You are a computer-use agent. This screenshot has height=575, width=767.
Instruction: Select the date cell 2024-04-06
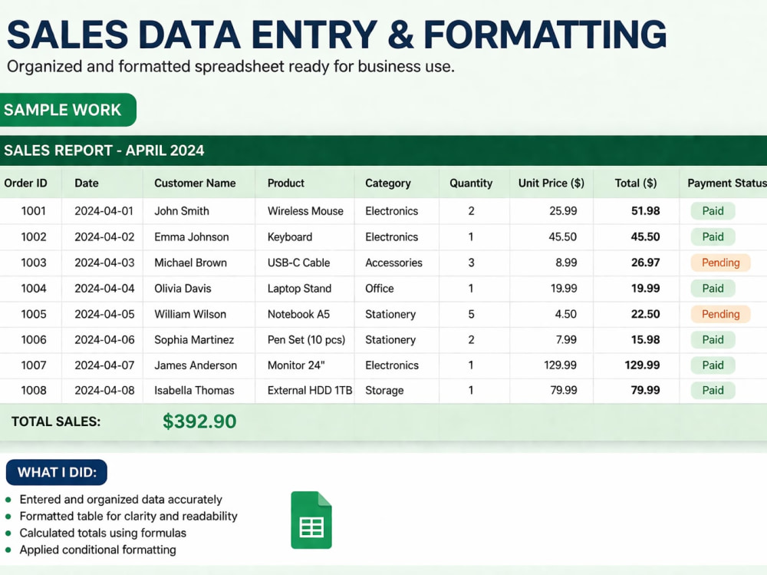tap(104, 339)
